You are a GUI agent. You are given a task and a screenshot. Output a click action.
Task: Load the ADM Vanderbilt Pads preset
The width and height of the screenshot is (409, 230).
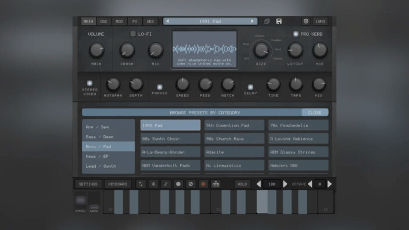tap(170, 166)
